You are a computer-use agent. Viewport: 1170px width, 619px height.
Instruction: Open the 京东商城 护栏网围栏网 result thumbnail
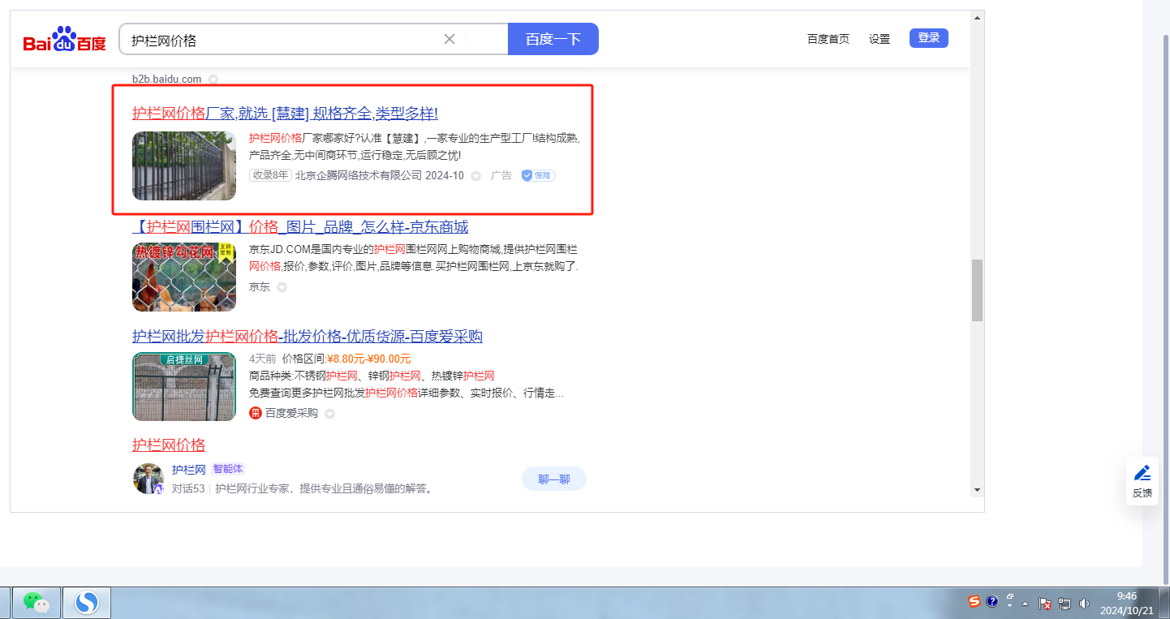(184, 277)
